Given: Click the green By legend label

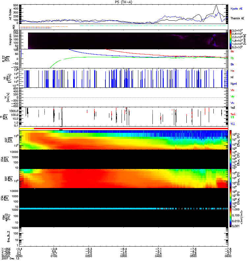Looking at the screenshot, I should click(x=232, y=58).
